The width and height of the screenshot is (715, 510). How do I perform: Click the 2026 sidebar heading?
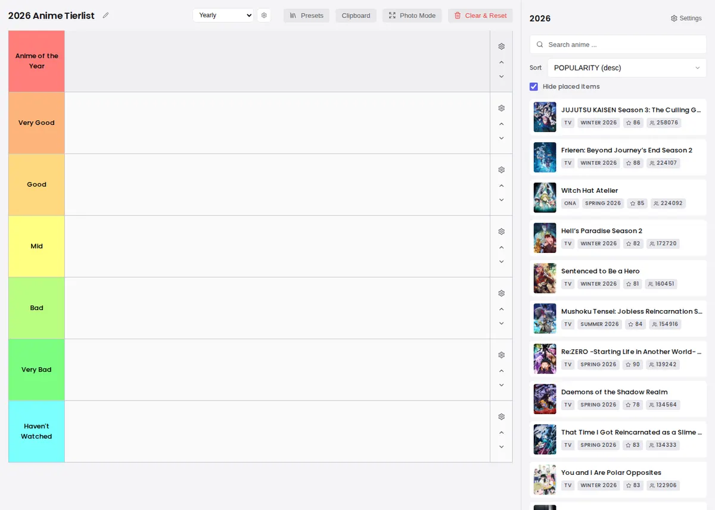(x=540, y=18)
